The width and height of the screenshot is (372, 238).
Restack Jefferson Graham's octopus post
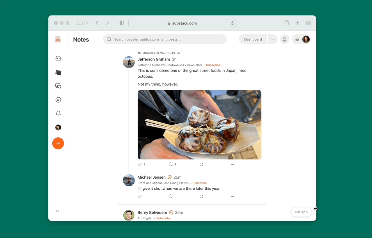coord(201,164)
